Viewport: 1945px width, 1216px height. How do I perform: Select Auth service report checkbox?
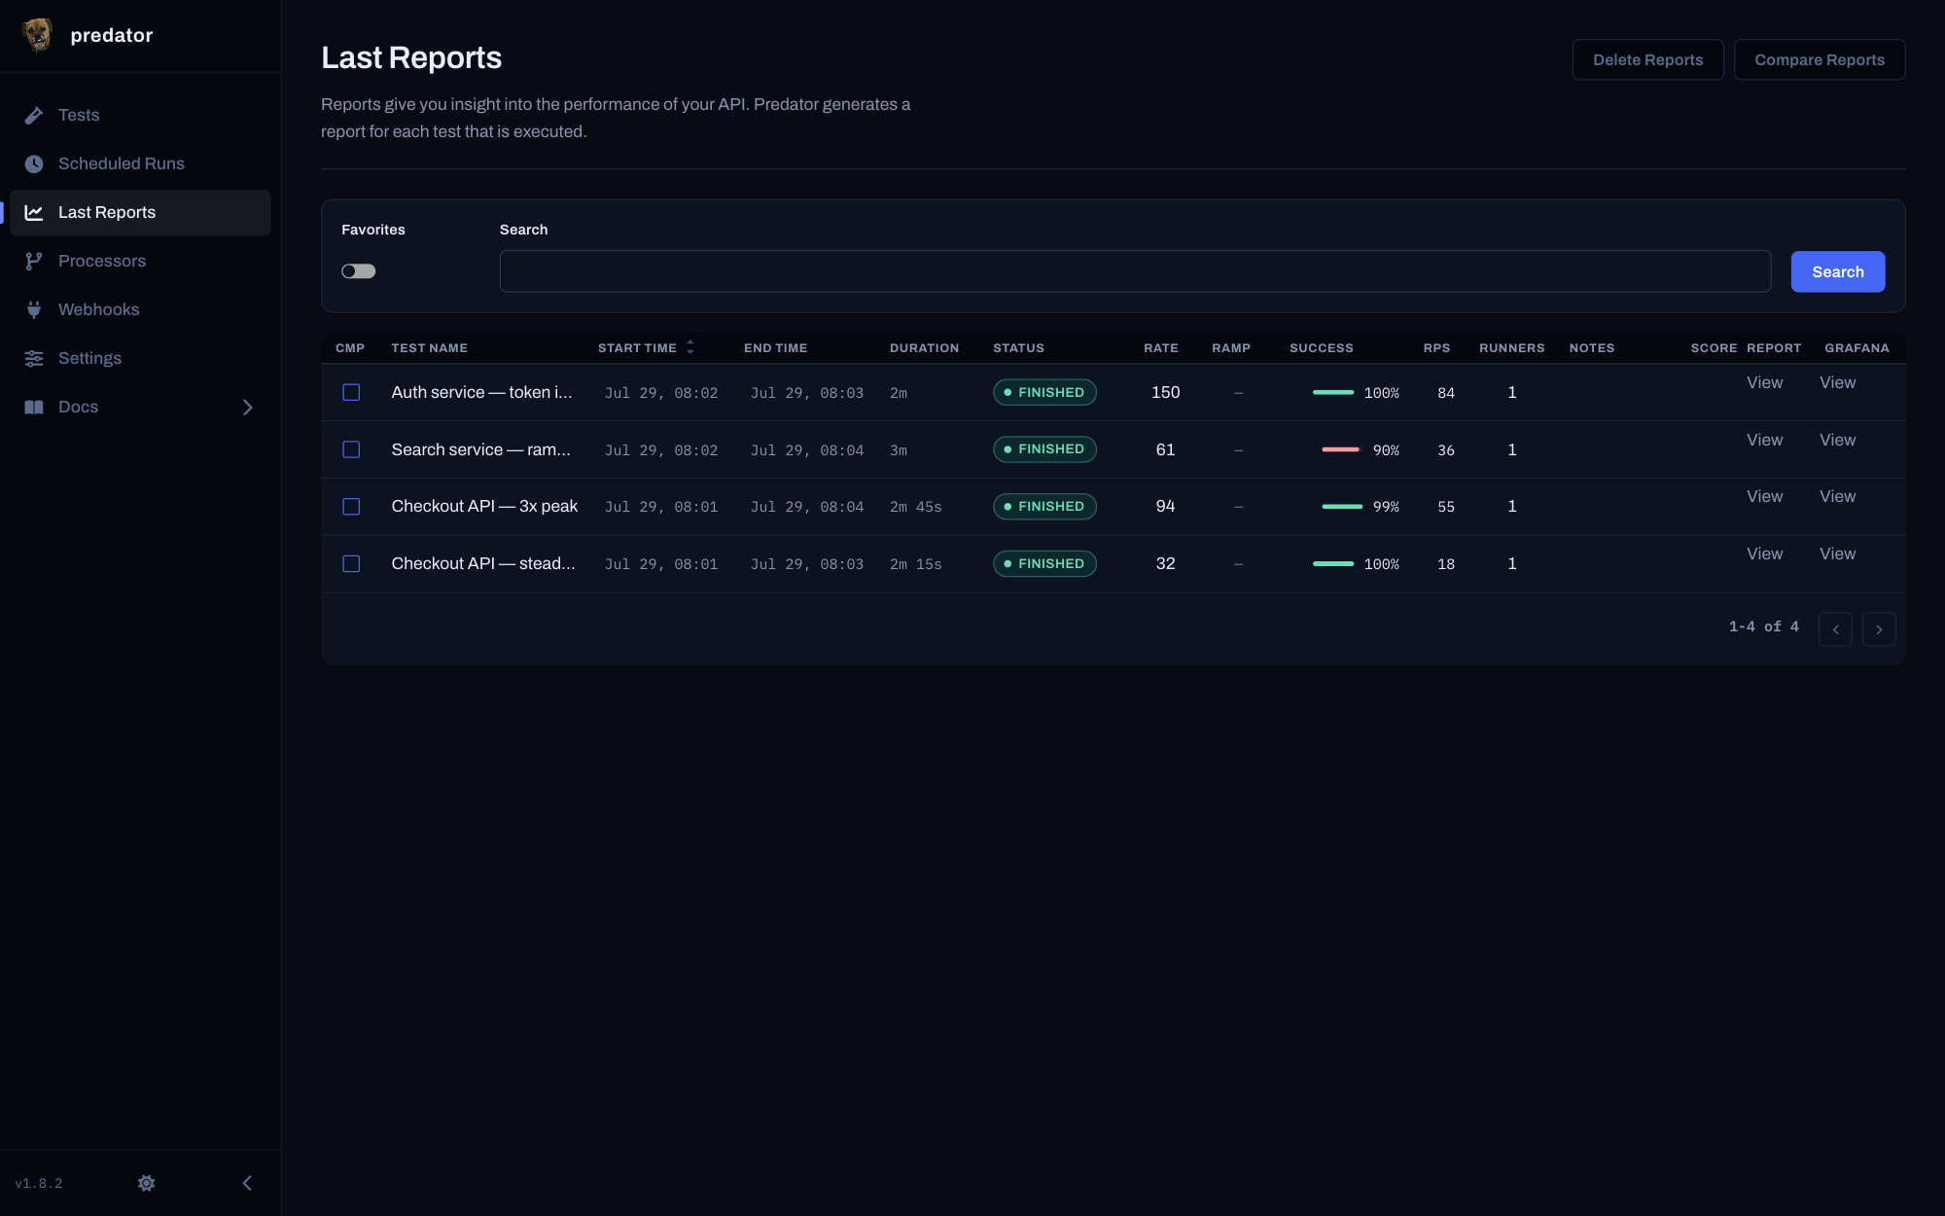click(351, 392)
